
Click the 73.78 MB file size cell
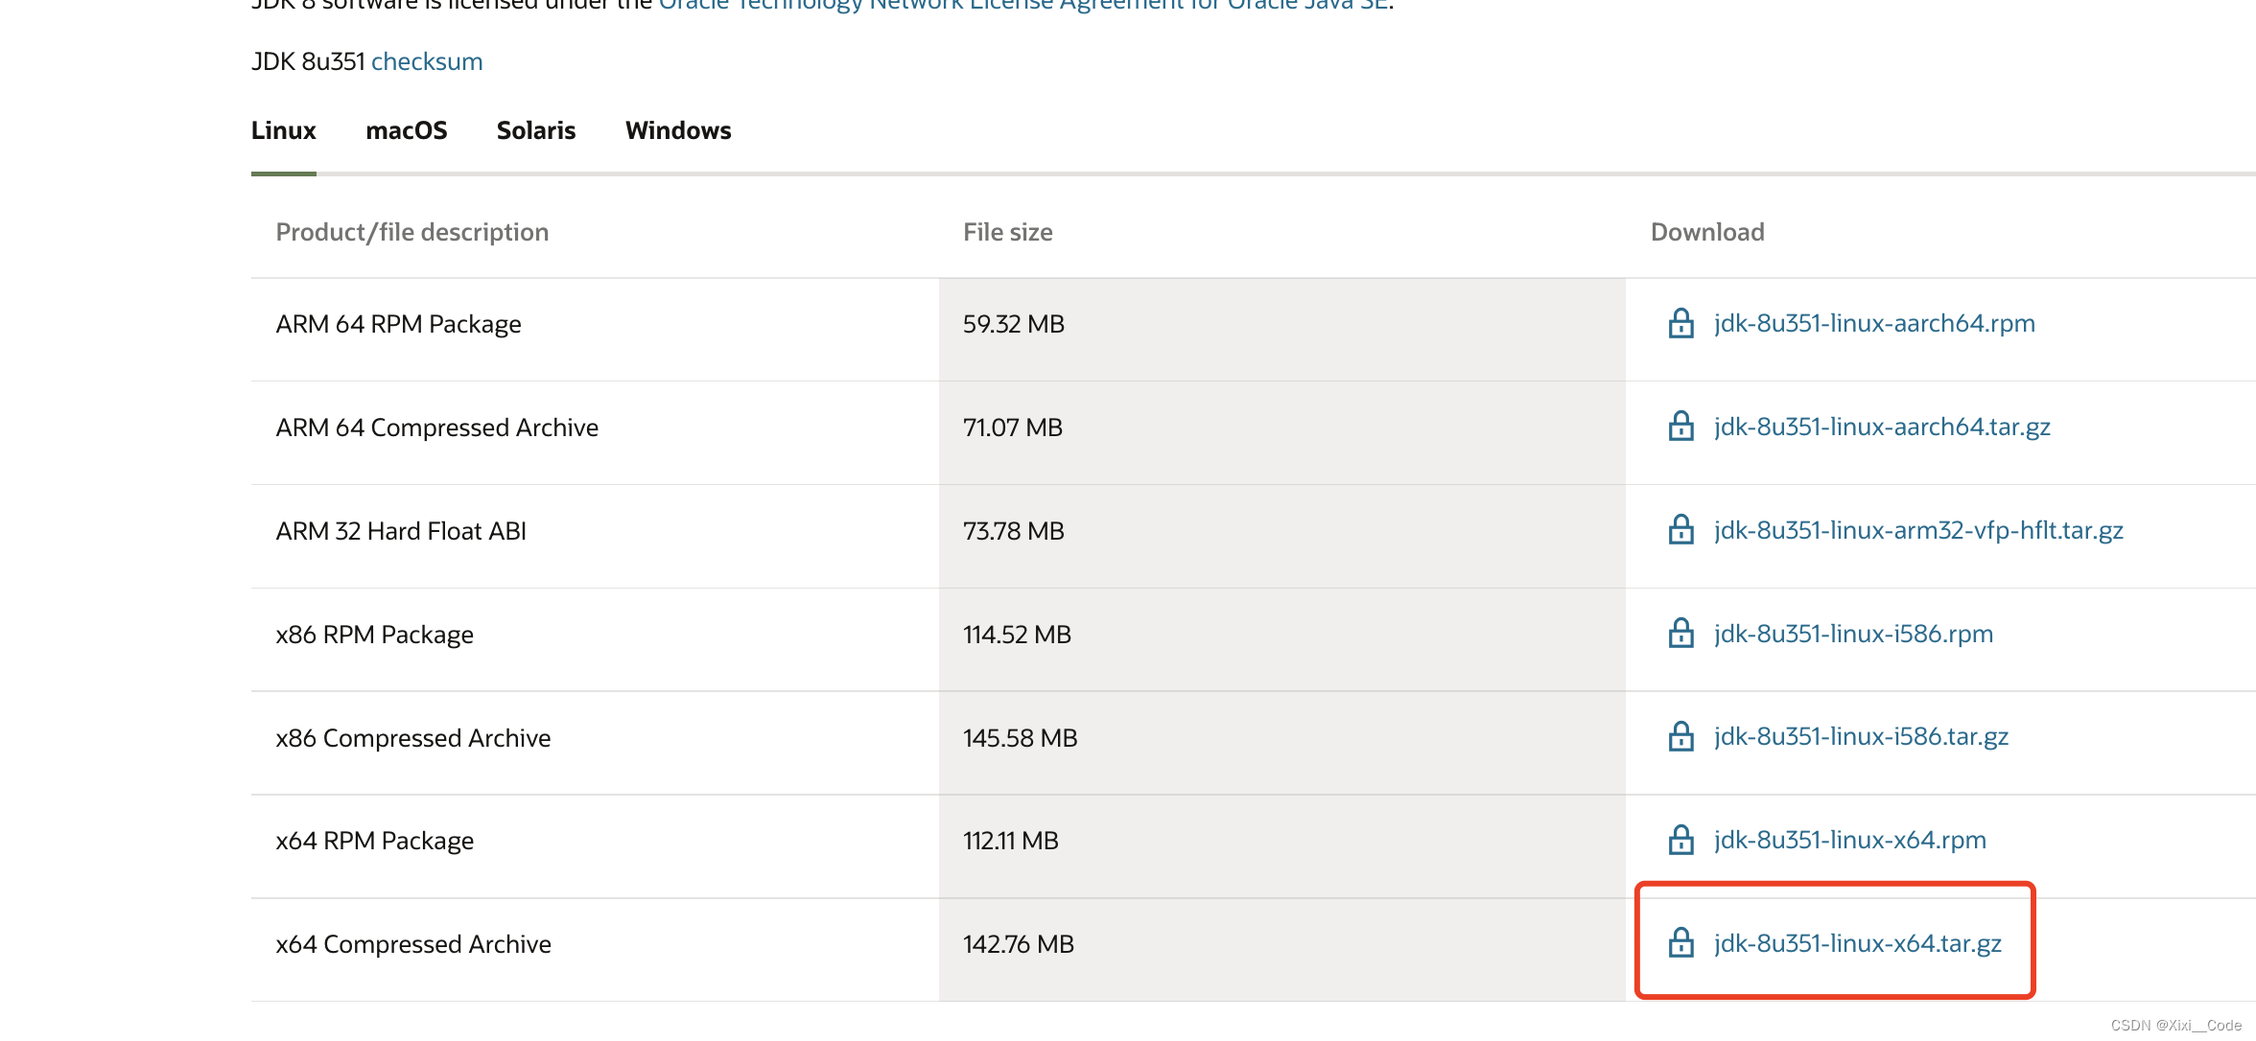click(1282, 537)
